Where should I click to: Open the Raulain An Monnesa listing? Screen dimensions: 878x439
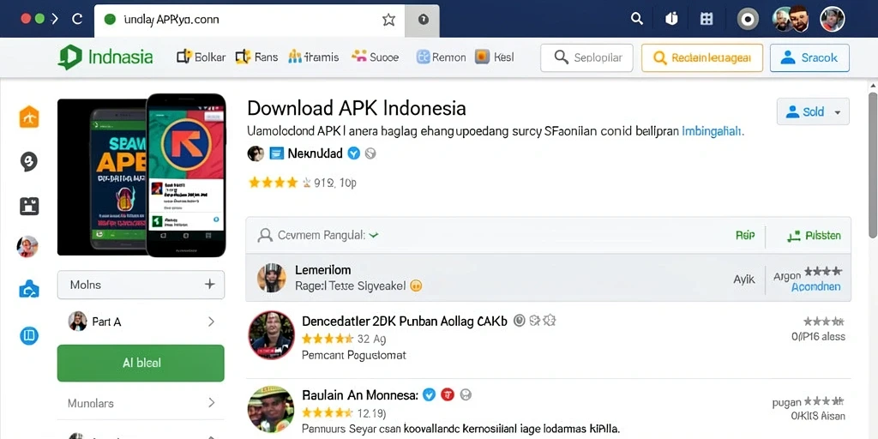pyautogui.click(x=360, y=394)
